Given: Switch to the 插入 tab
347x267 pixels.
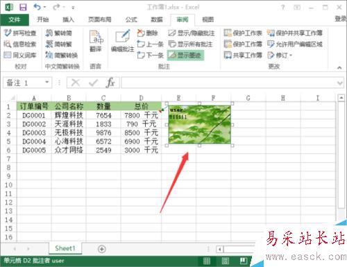Looking at the screenshot, I should [68, 19].
